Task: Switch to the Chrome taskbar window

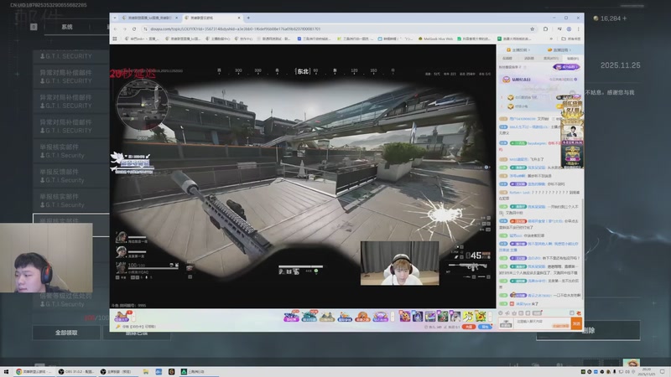Action: click(x=34, y=371)
